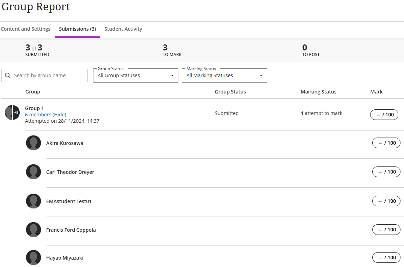The width and height of the screenshot is (404, 267).
Task: Click Carl Theodor Dreyer's avatar icon
Action: pos(33,172)
